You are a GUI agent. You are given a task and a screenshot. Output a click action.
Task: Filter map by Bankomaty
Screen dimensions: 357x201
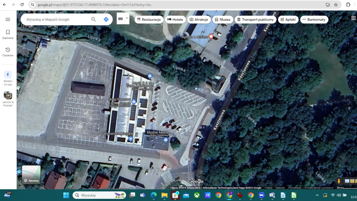click(314, 19)
